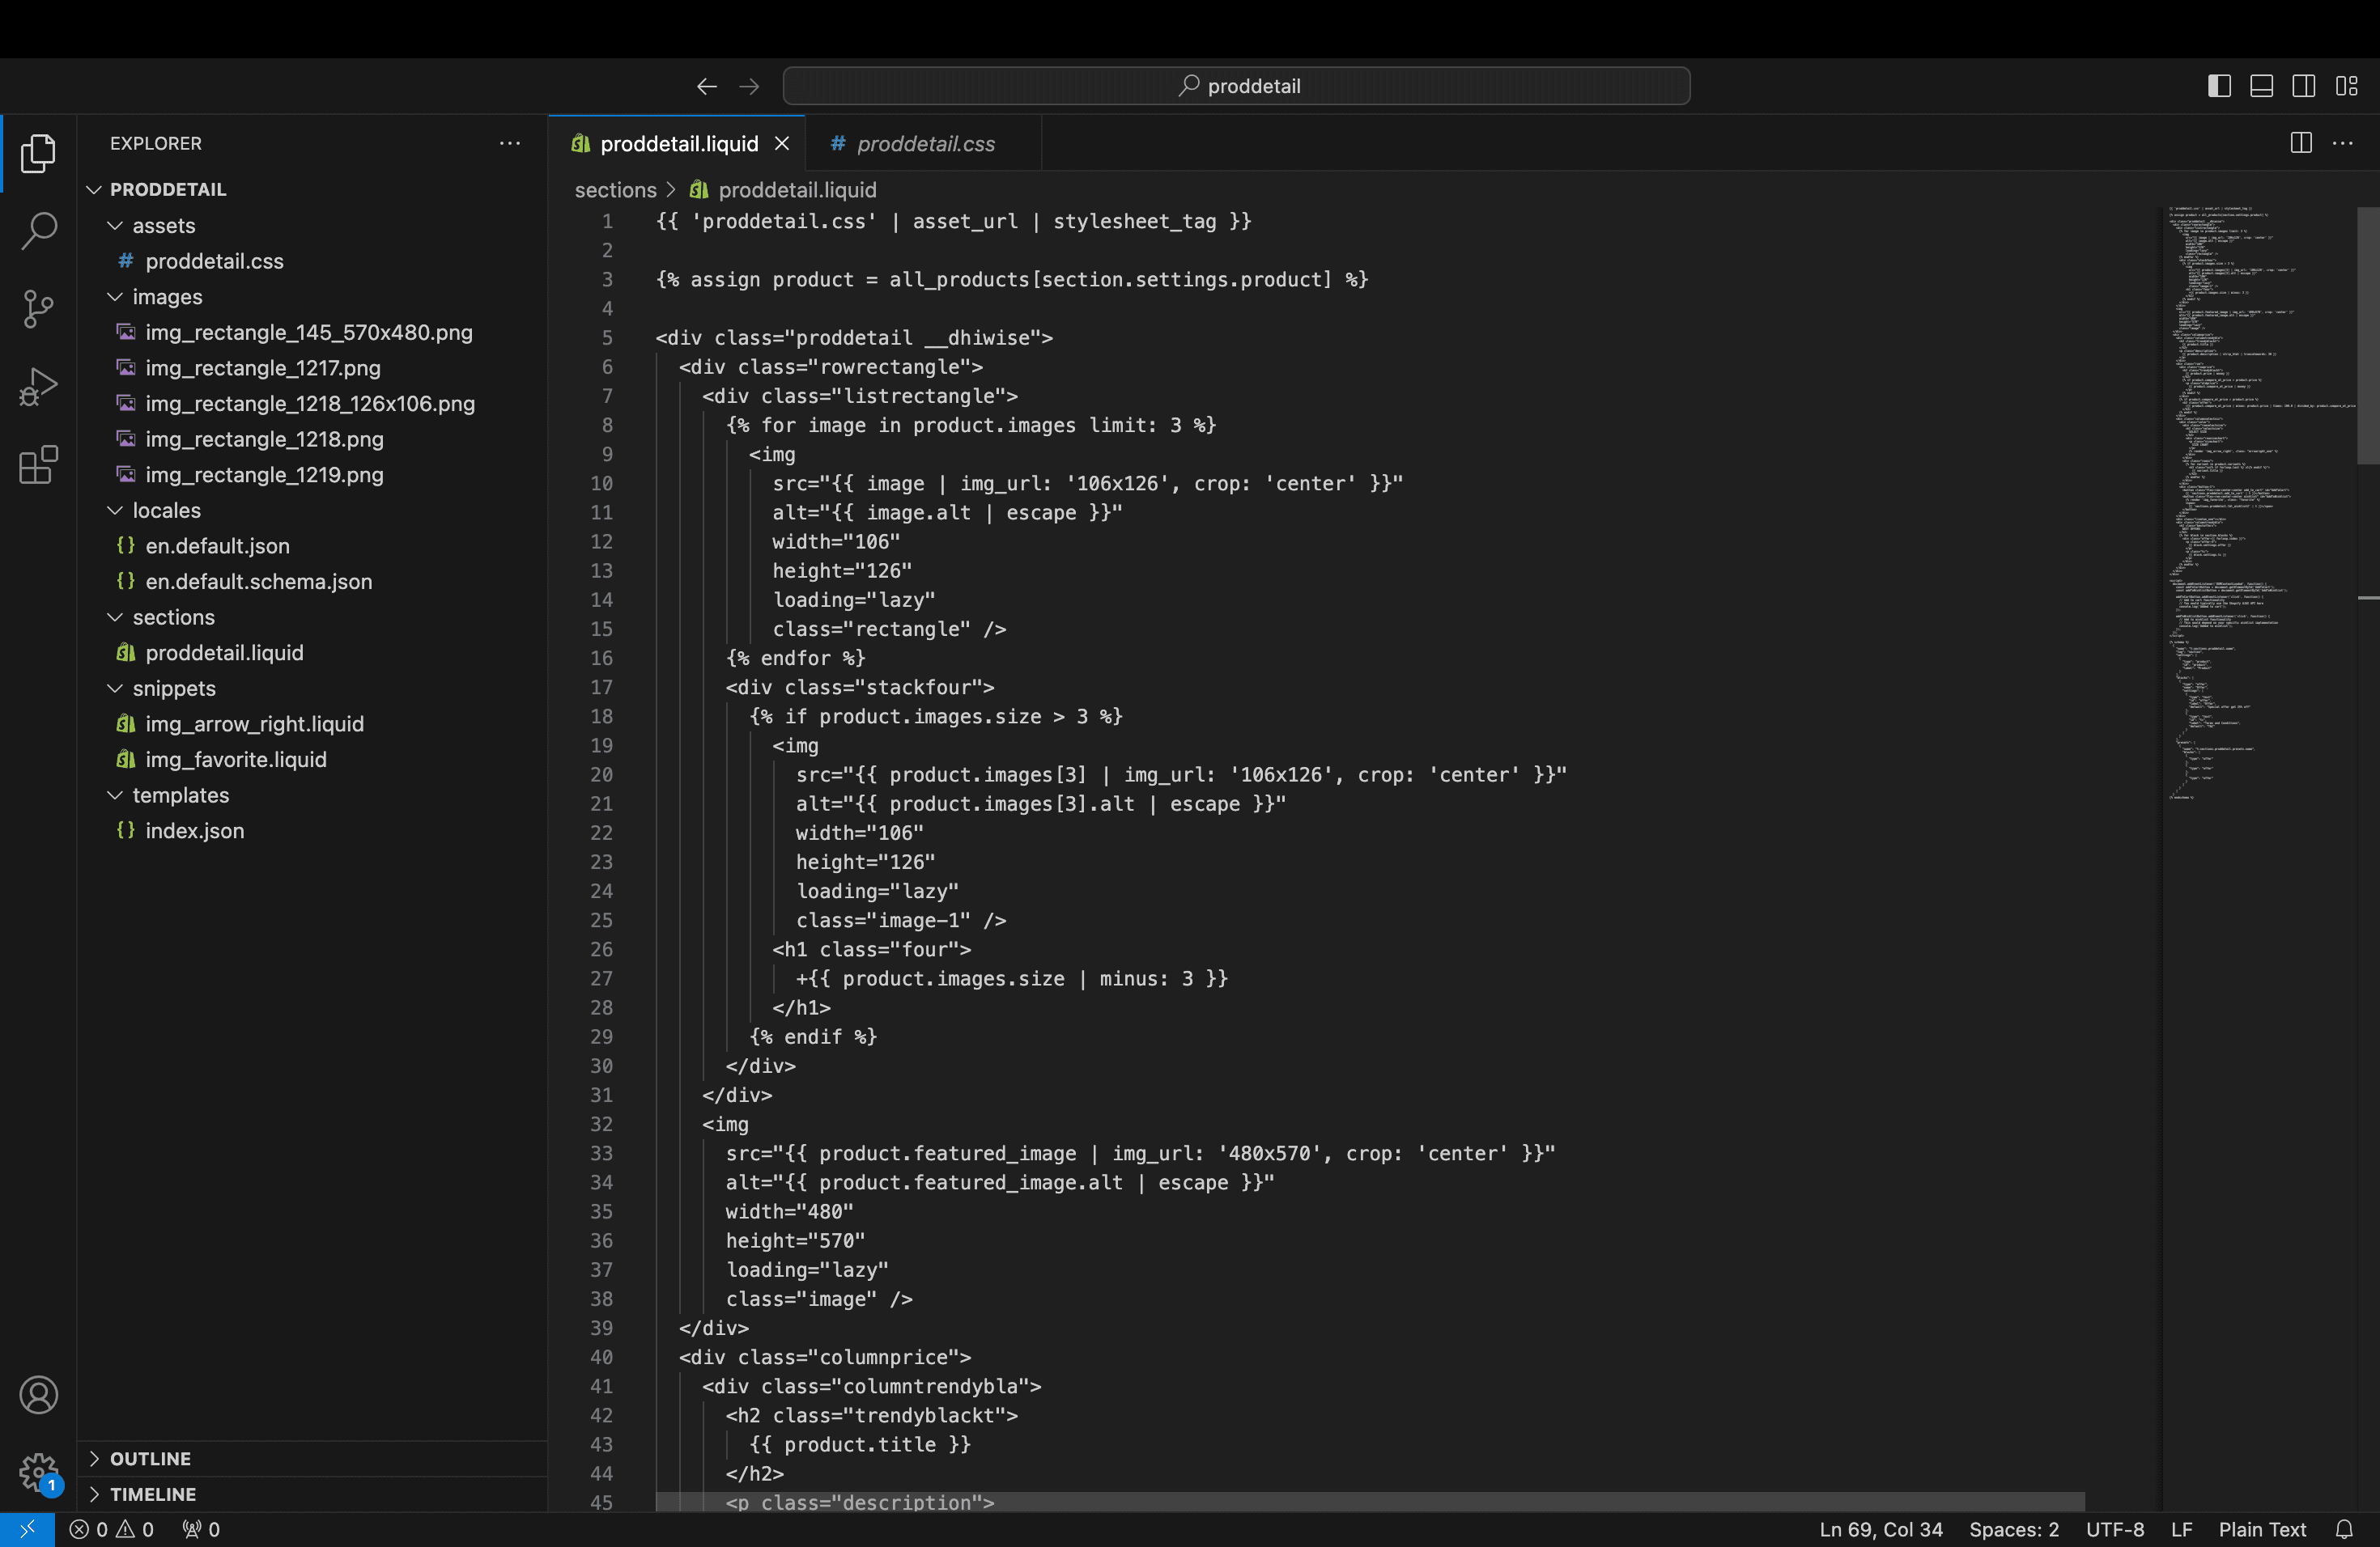Open the Extensions view
The width and height of the screenshot is (2380, 1547).
point(38,464)
